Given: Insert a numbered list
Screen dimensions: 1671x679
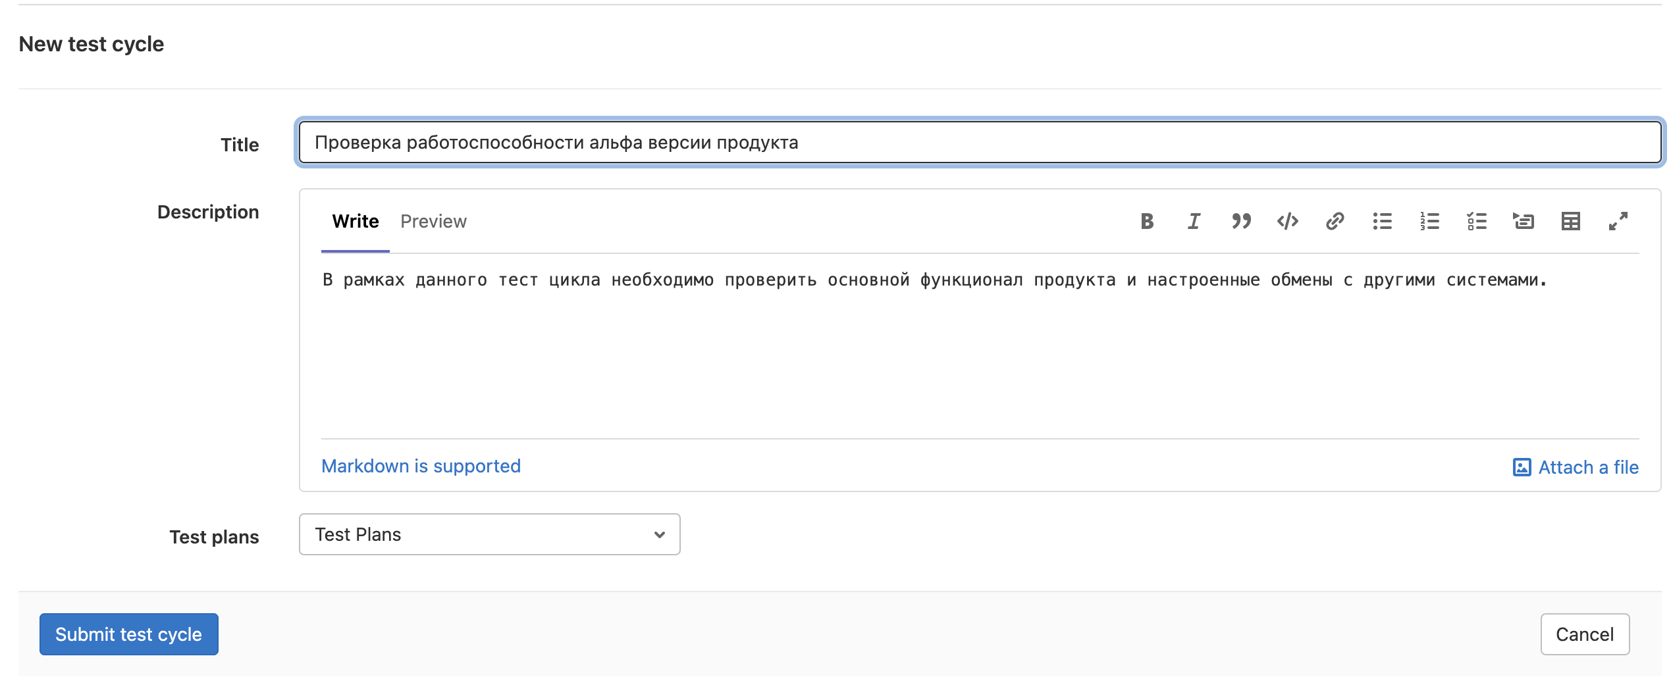Looking at the screenshot, I should pos(1429,221).
